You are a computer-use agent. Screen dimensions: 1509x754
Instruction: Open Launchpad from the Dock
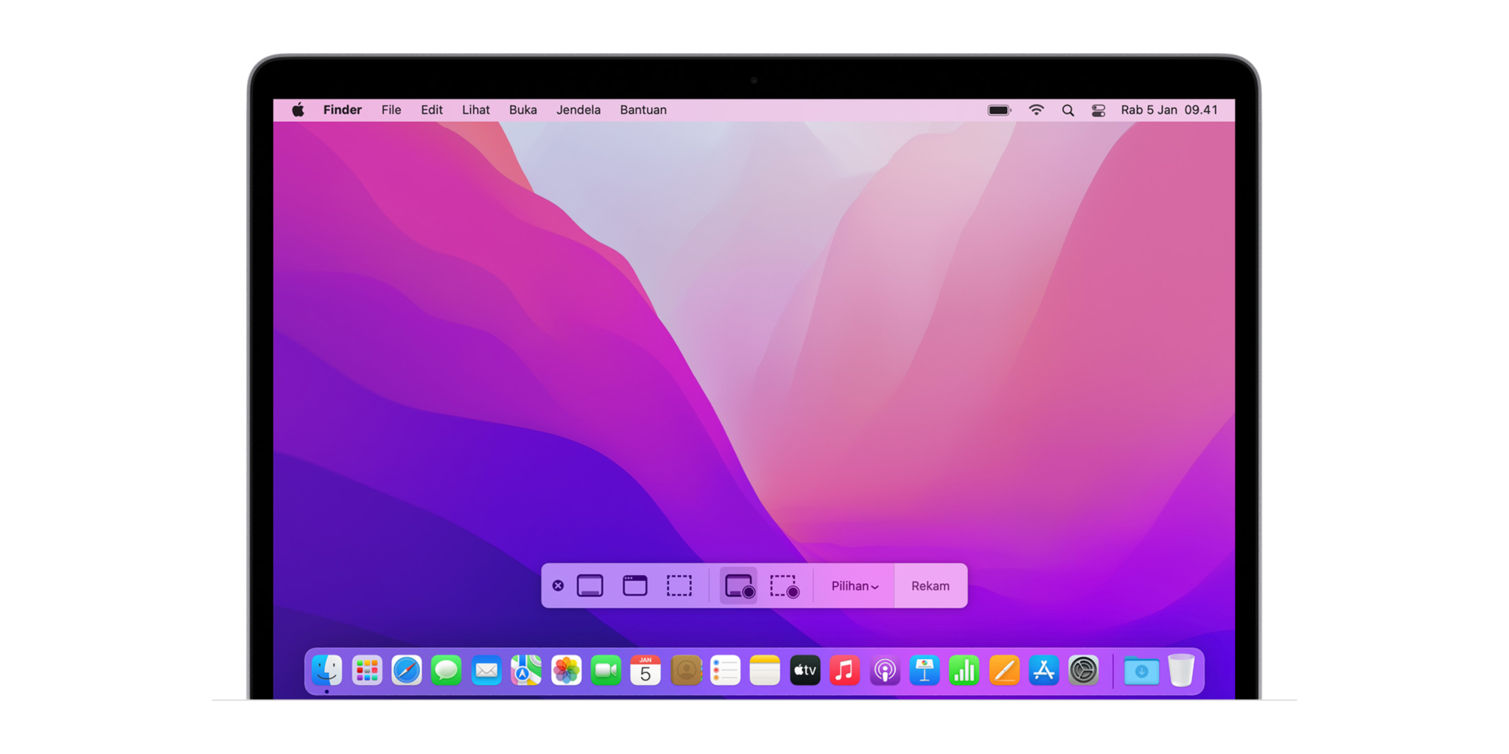tap(367, 670)
